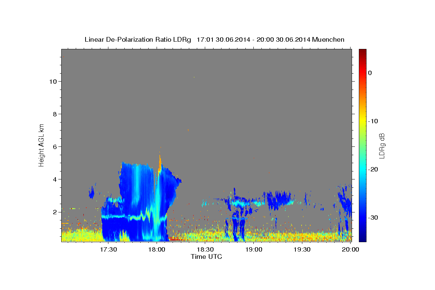Click the colorbar label '-10'
Screen dimensions: 435x290
tap(374, 121)
